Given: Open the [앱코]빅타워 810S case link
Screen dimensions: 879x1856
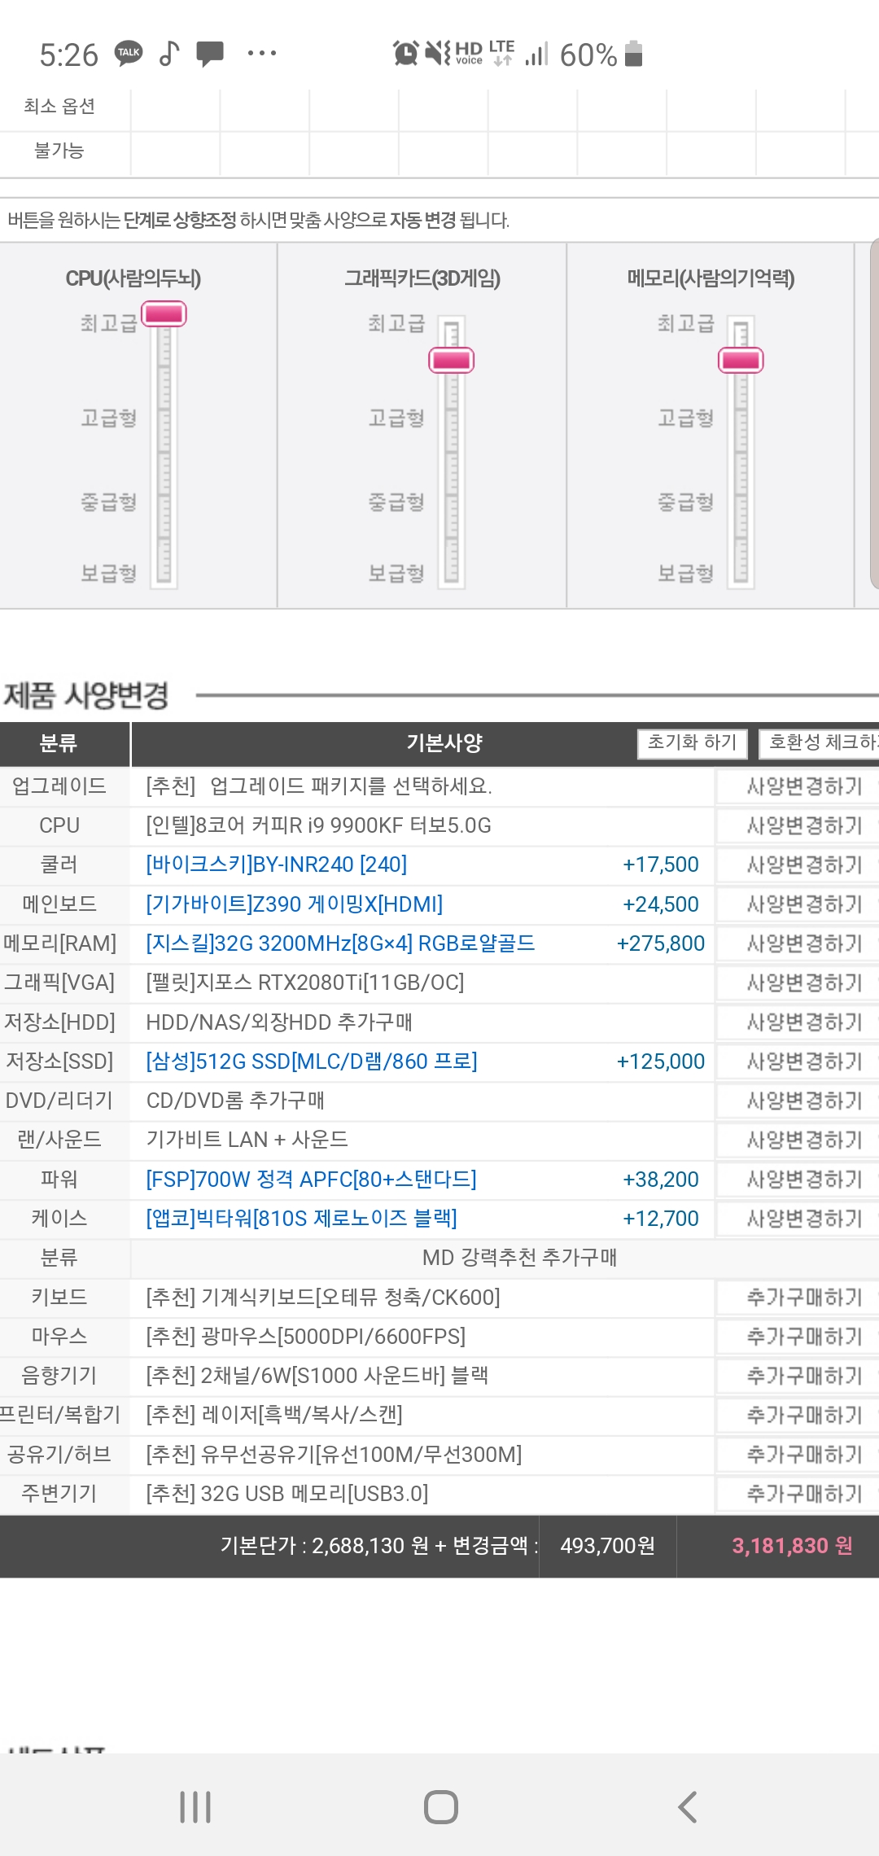Looking at the screenshot, I should (x=301, y=1219).
